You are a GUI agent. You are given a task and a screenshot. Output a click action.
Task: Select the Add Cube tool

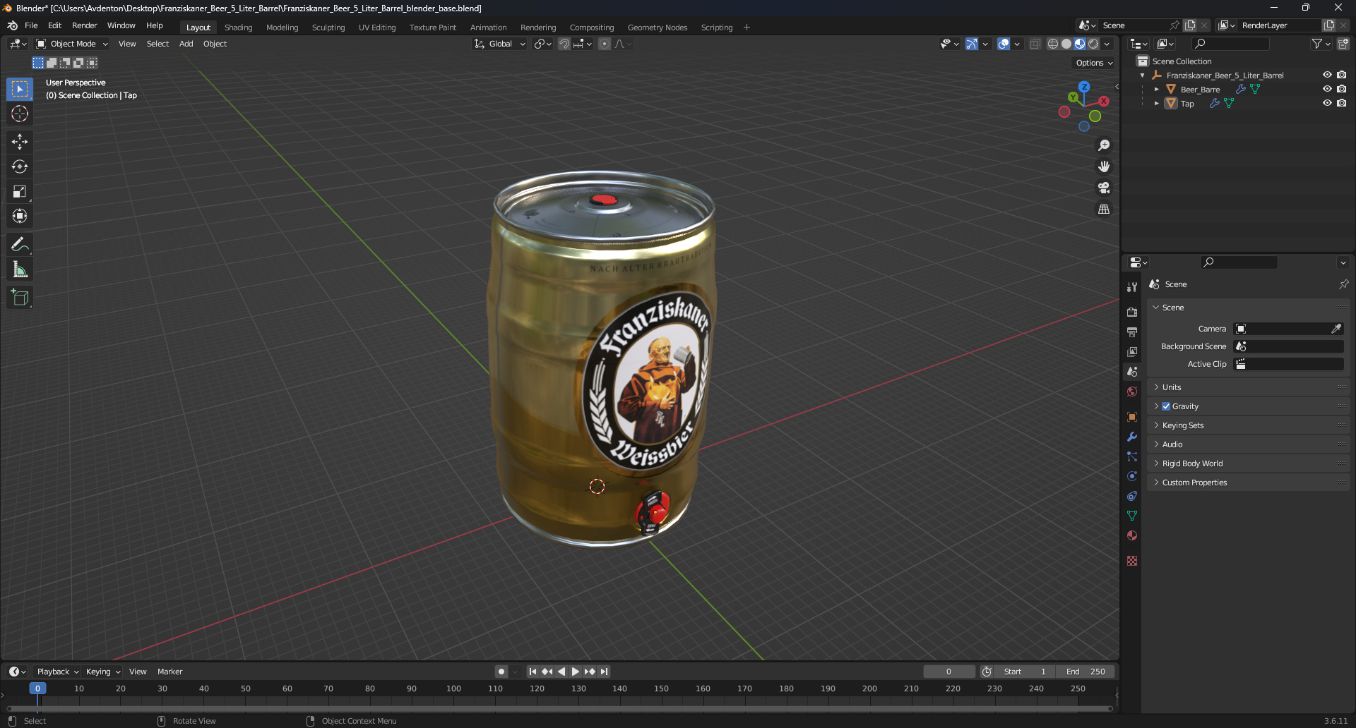(20, 298)
